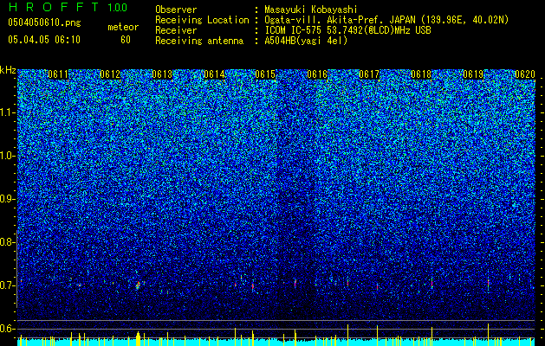
Task: Click the kHz axis unit label
Action: [x=8, y=70]
